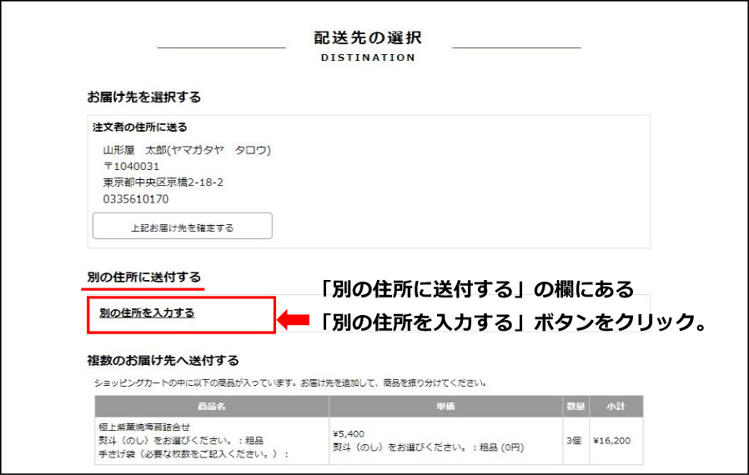This screenshot has width=749, height=475.
Task: Click the 単価 column header
Action: point(445,407)
